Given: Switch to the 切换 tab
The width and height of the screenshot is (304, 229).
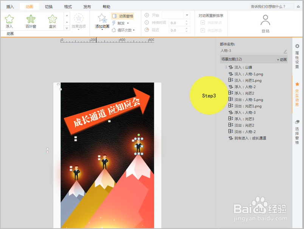Looking at the screenshot, I should [x=49, y=7].
